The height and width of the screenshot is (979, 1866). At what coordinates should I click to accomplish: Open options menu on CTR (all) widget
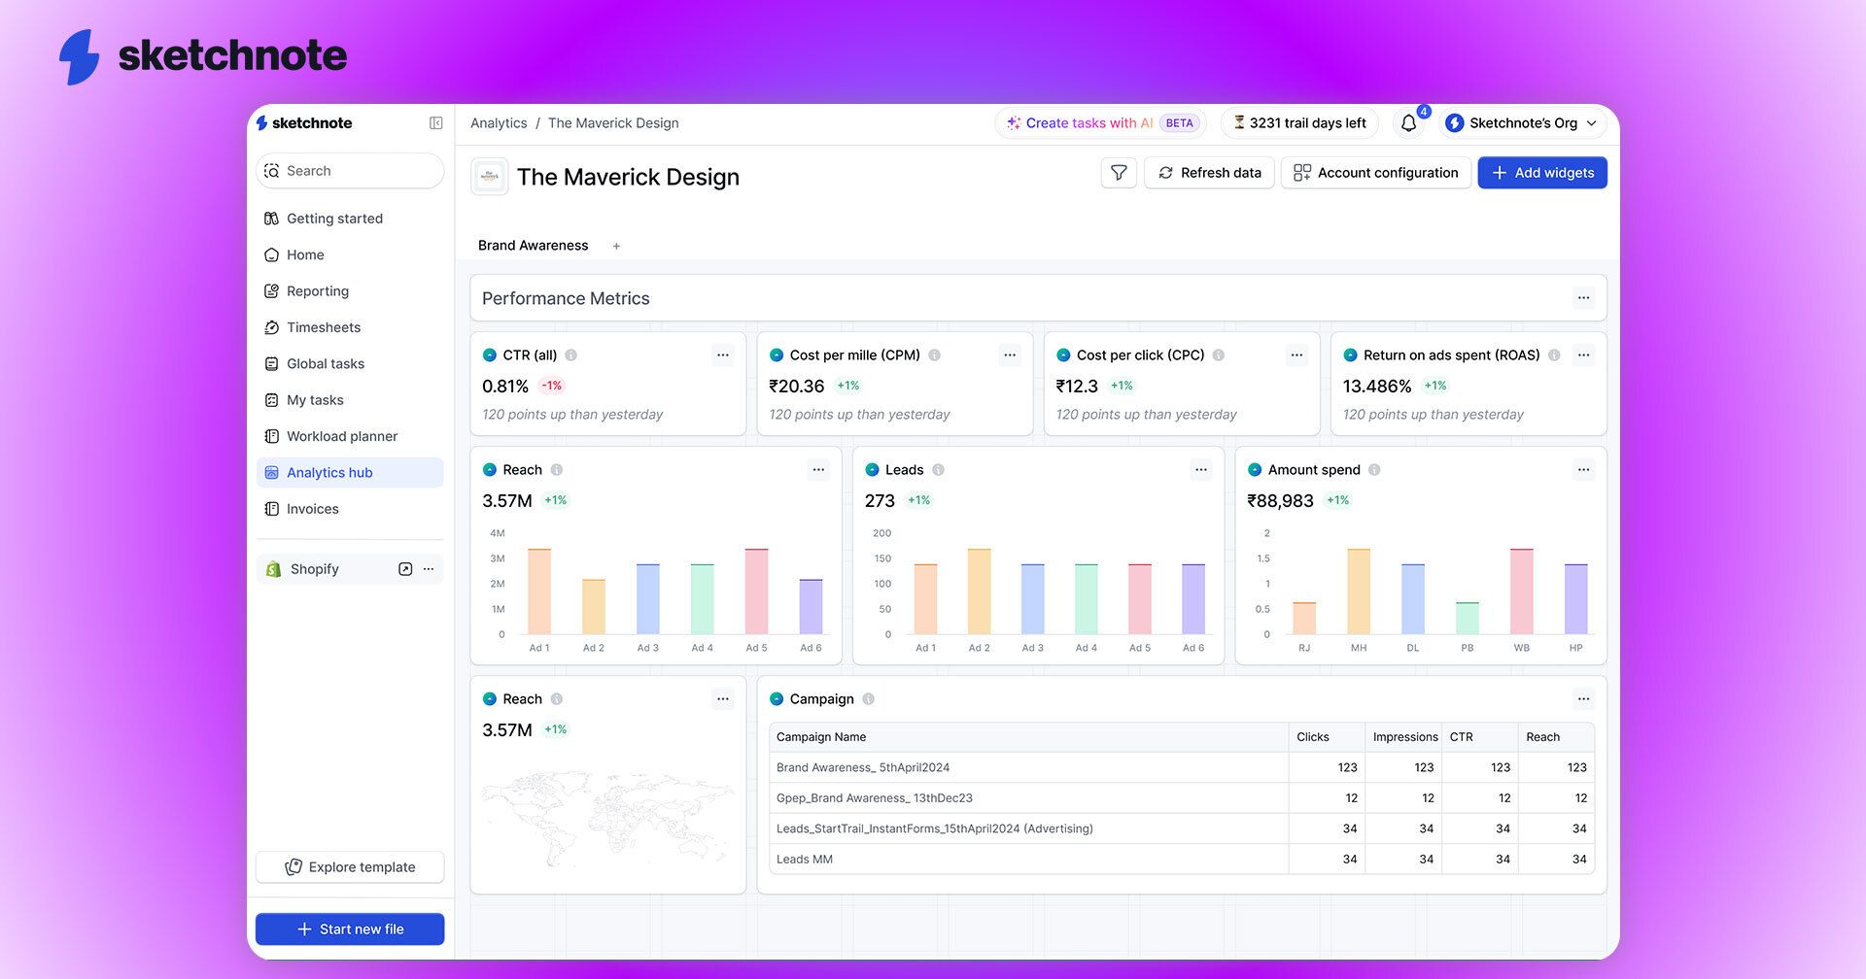pyautogui.click(x=723, y=355)
